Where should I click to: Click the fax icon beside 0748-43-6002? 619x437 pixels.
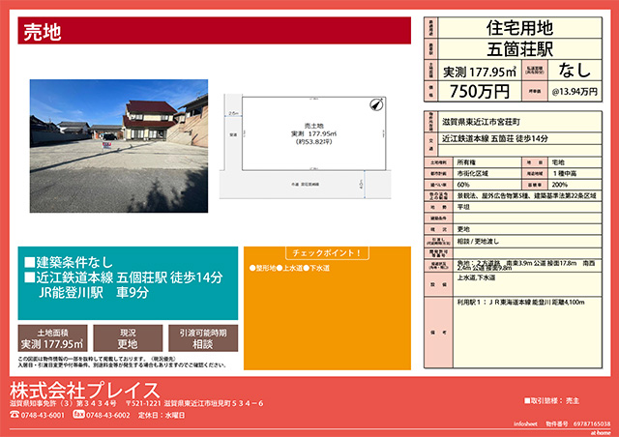coord(79,415)
